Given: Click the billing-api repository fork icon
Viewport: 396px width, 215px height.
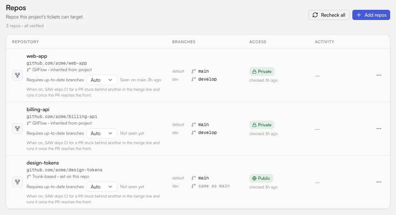Looking at the screenshot, I should [17, 129].
